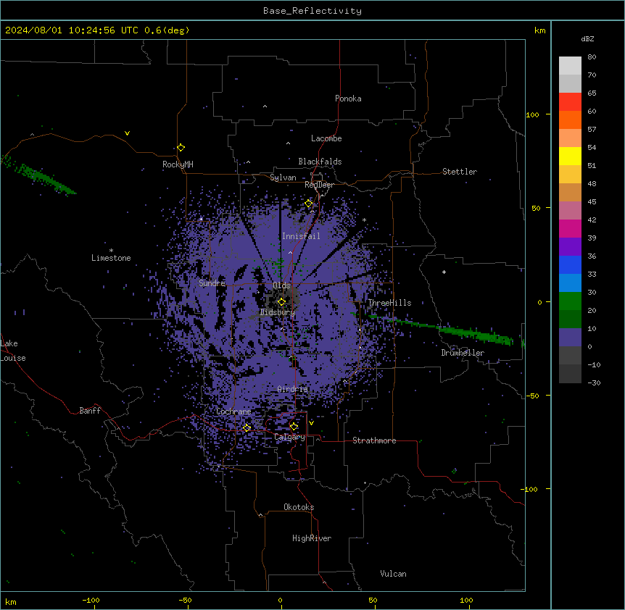Click the green echo streak near Drumheller
Screen dimensions: 625x610
pyautogui.click(x=440, y=328)
